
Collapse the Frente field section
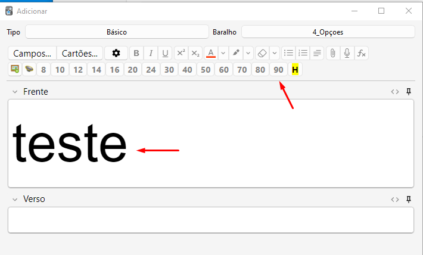coord(15,92)
